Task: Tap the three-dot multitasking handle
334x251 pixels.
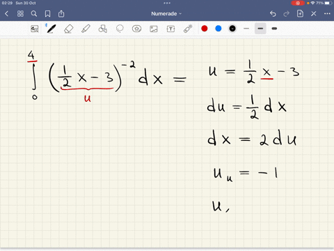Action: (167, 3)
